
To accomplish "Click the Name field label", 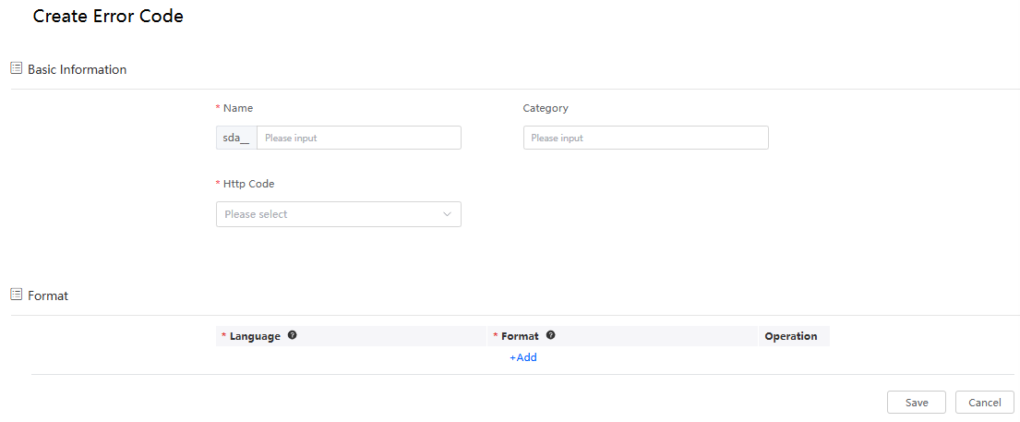I will (x=238, y=108).
